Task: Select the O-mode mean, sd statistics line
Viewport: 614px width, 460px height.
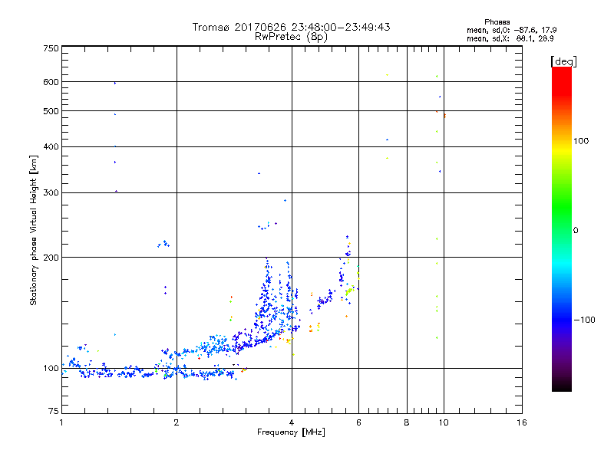Action: click(500, 31)
